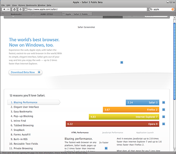Click the vertical scrollbar thumb
This screenshot has height=154, width=176.
tap(175, 61)
